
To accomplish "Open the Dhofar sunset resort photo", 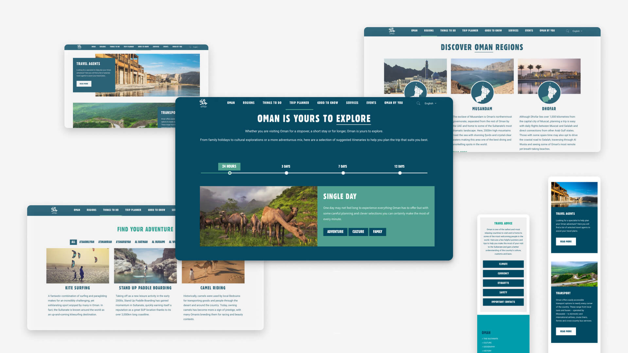I will [549, 72].
